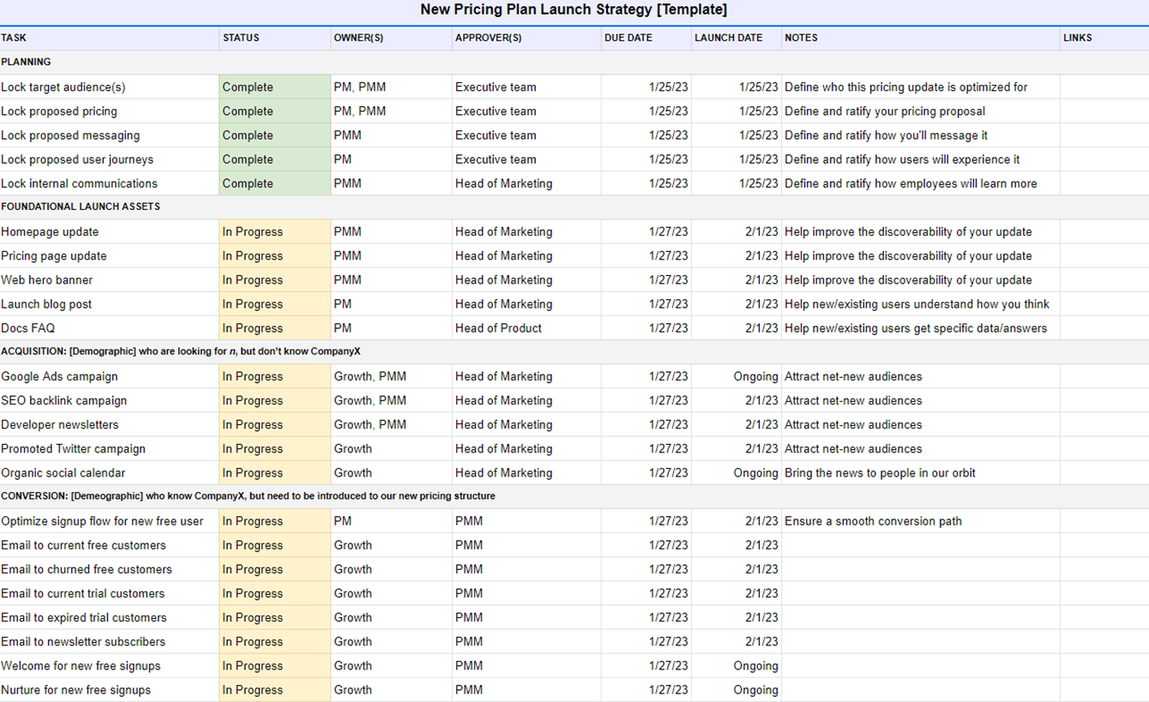Viewport: 1149px width, 702px height.
Task: Select note Help new/existing users understand how you think
Action: 921,304
